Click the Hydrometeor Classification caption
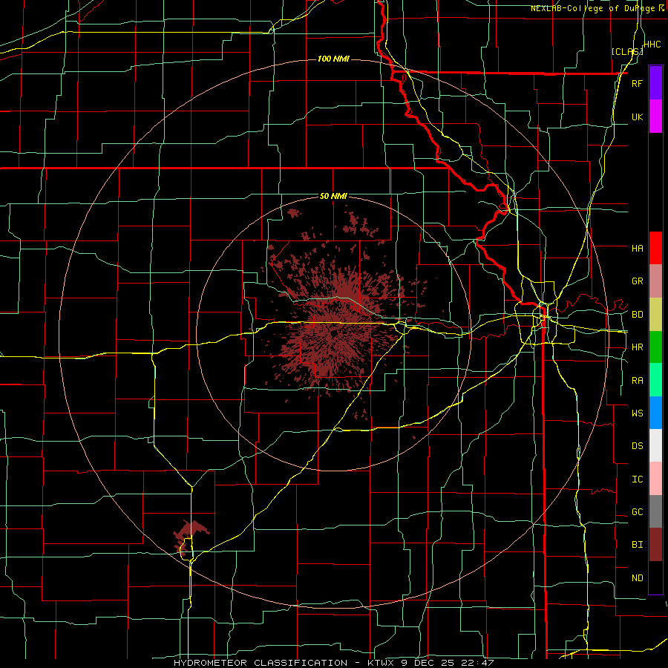 pos(261,663)
